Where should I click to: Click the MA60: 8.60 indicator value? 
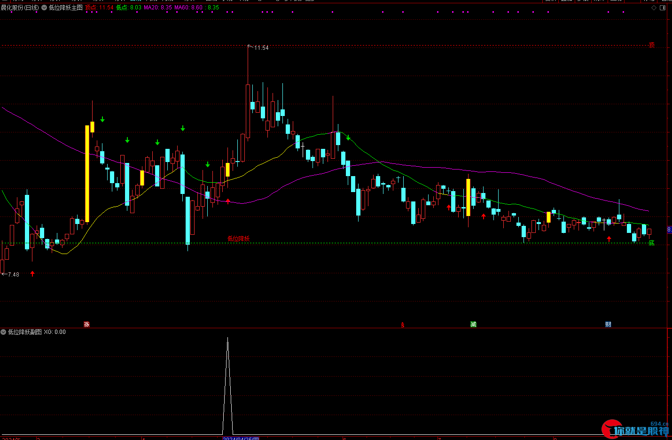[188, 8]
